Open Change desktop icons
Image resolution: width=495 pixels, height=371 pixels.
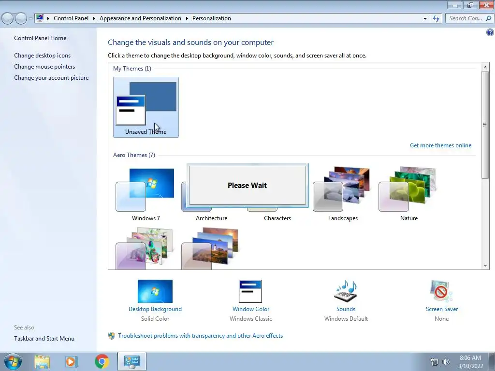click(x=43, y=56)
